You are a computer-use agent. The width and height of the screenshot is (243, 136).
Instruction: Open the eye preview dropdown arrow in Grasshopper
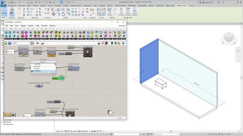pyautogui.click(x=40, y=43)
